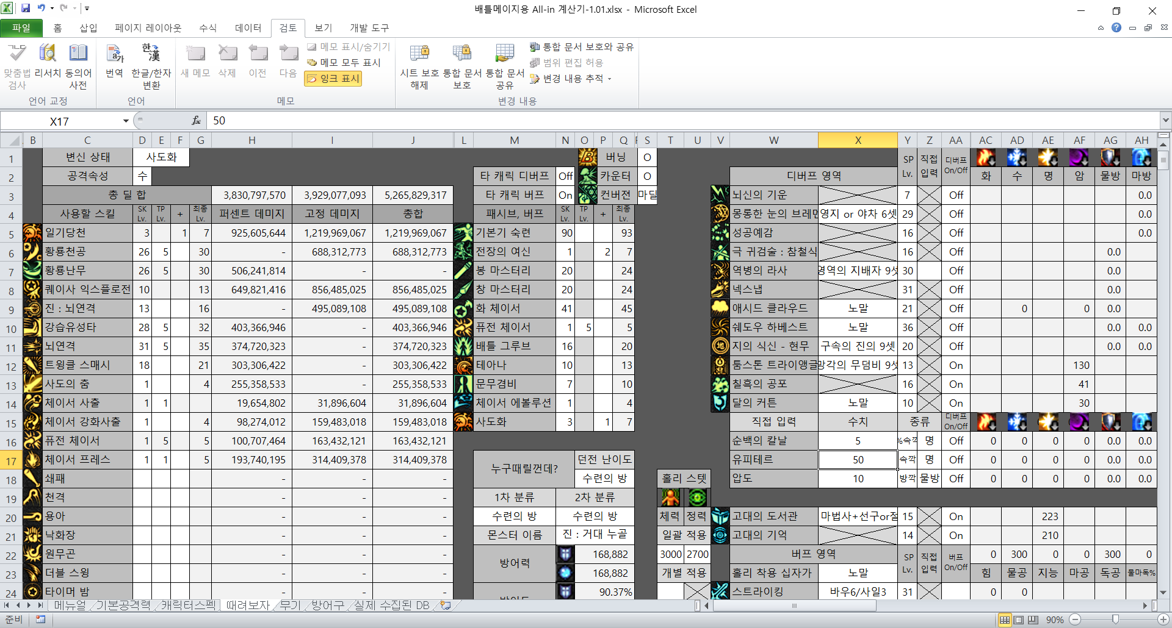The height and width of the screenshot is (628, 1172).
Task: Open the Name Box dropdown arrow
Action: click(x=126, y=121)
